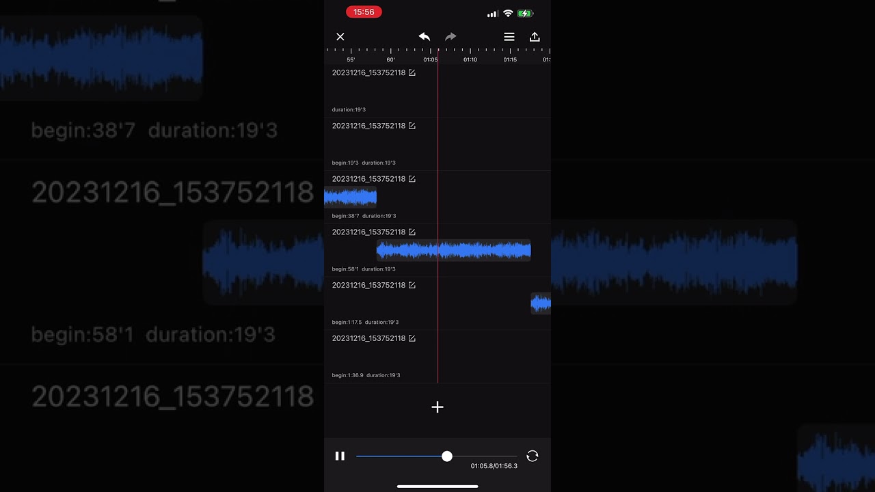Viewport: 875px width, 492px height.
Task: Edit name of track beginning 38'7
Action: (x=412, y=179)
